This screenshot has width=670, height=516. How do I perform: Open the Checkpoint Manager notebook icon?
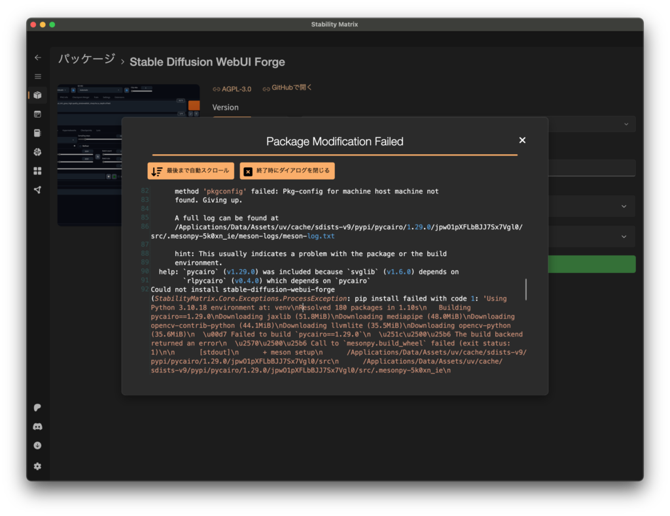tap(37, 133)
